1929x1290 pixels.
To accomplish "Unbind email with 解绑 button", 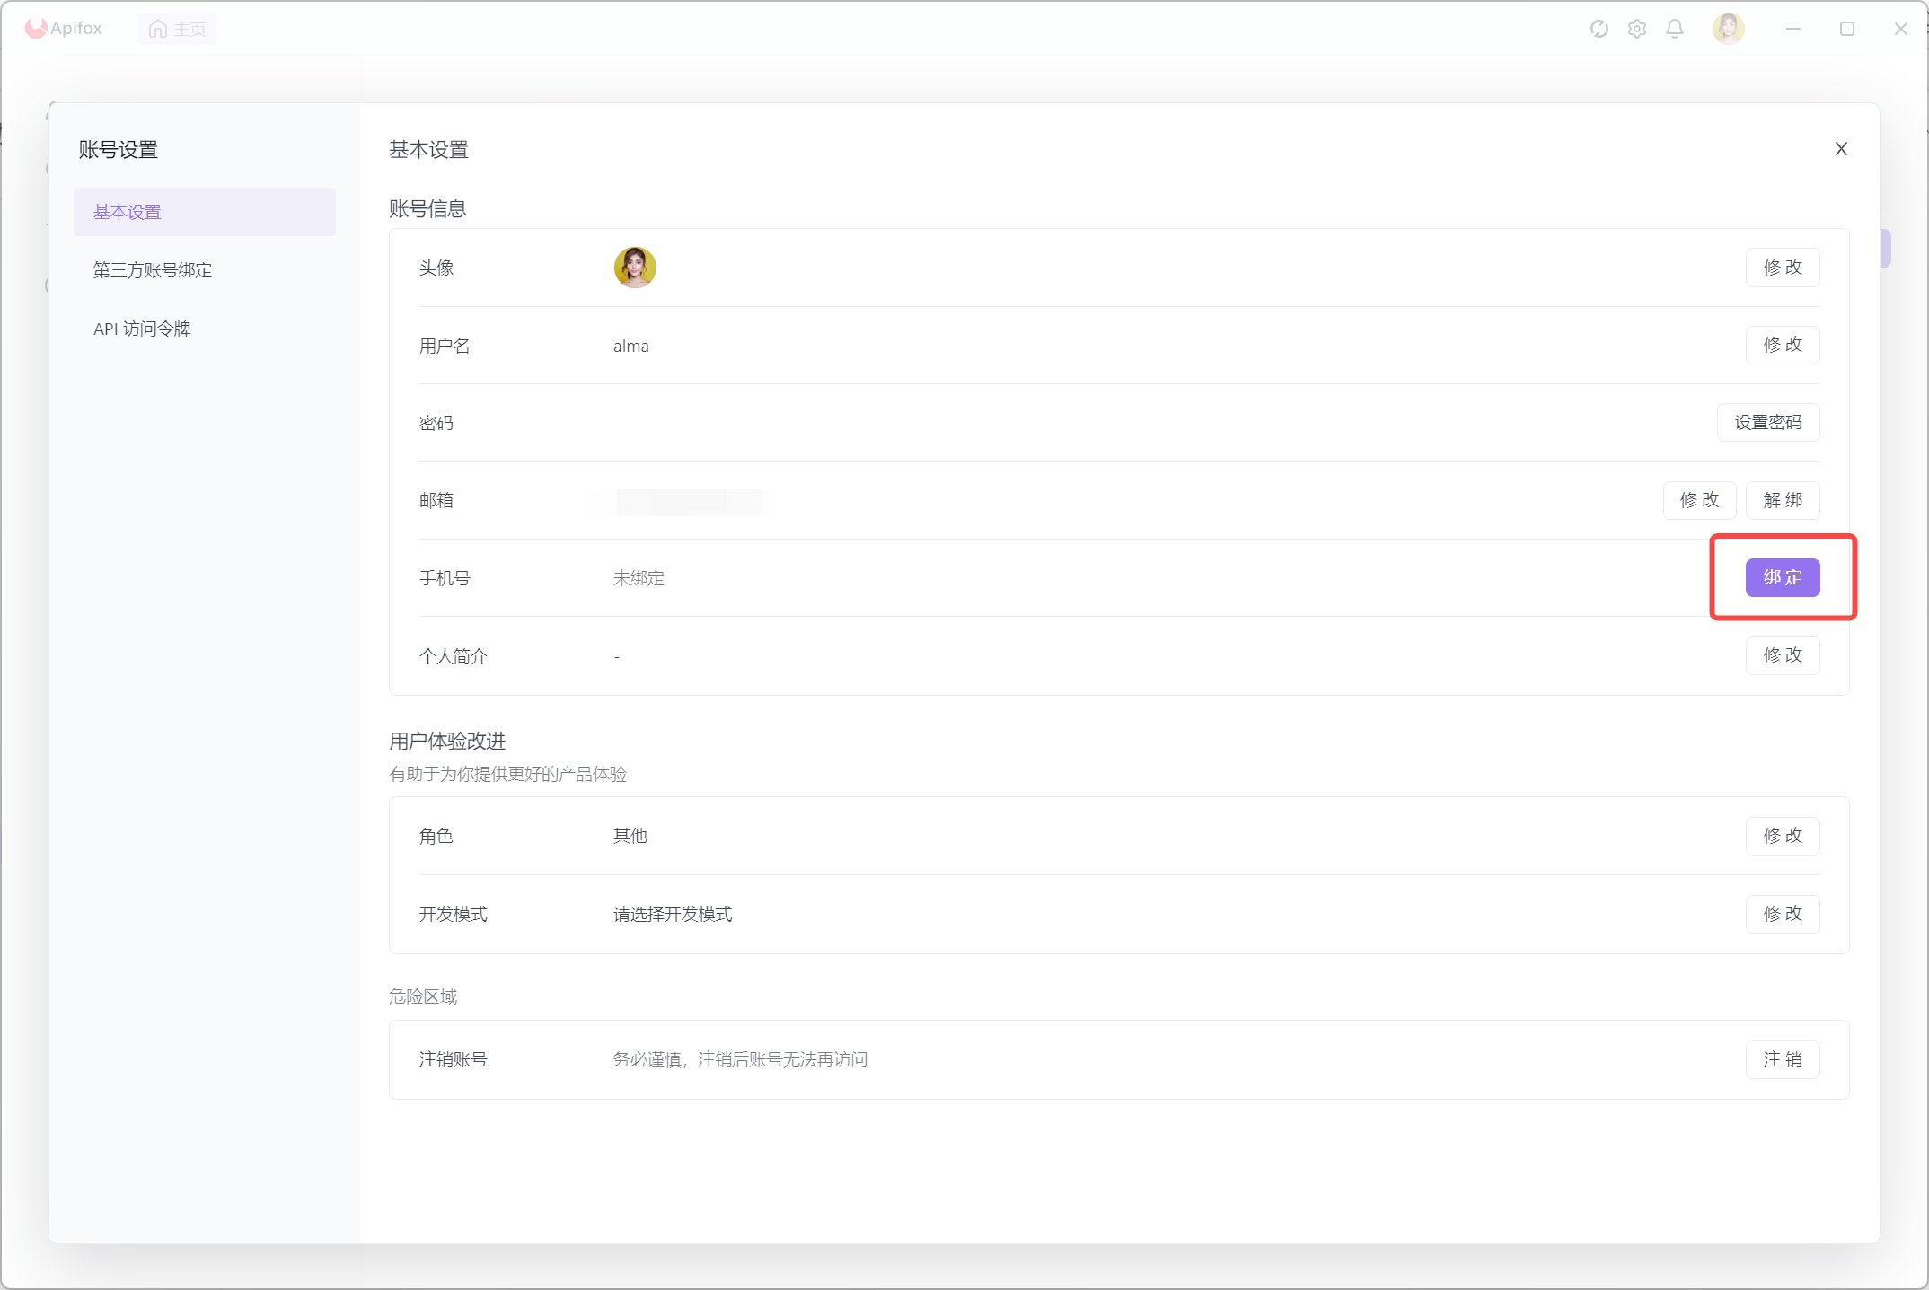I will point(1782,500).
